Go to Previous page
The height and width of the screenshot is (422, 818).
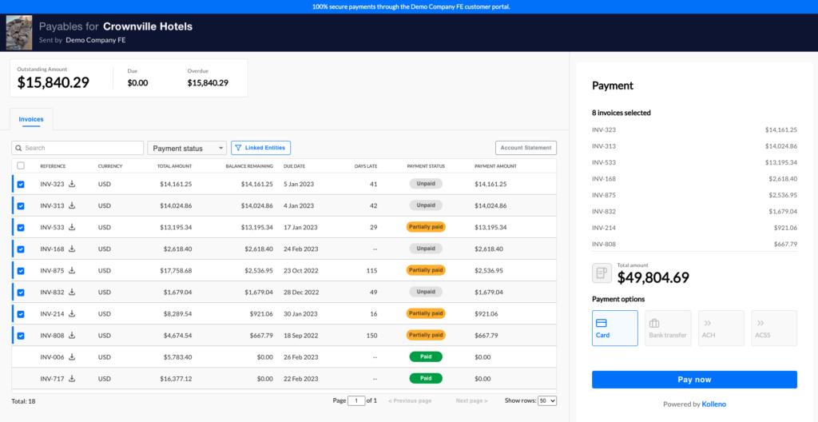point(410,400)
